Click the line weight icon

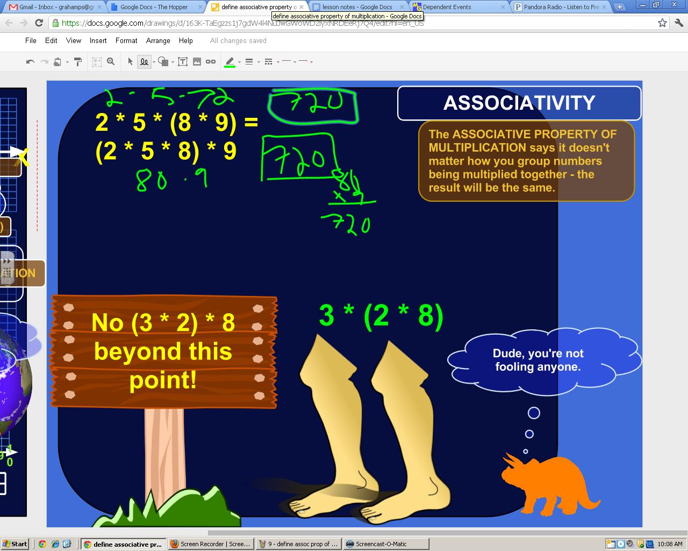click(249, 62)
